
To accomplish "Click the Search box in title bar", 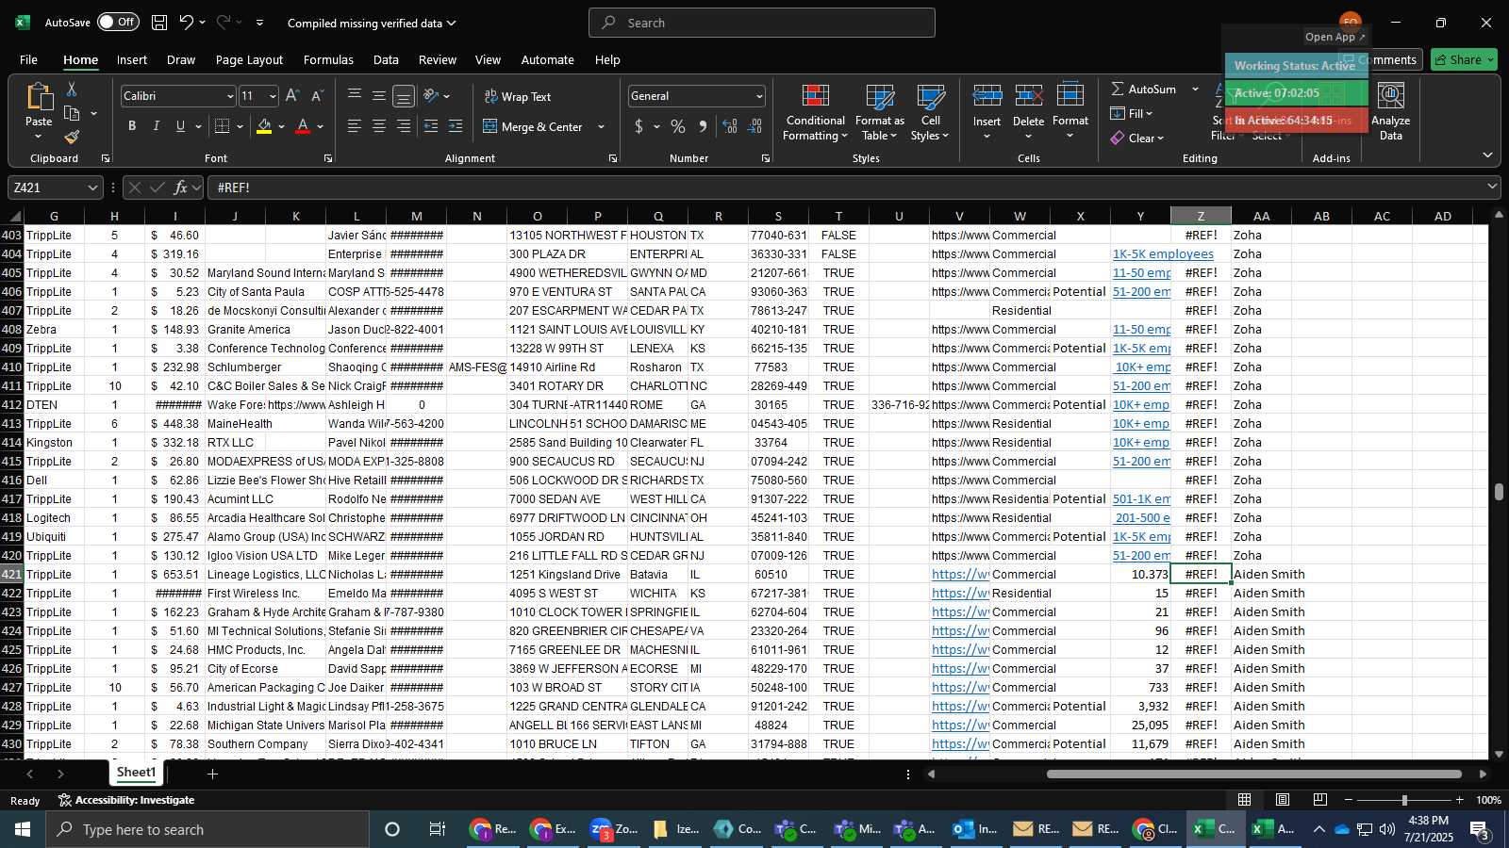I will click(762, 23).
